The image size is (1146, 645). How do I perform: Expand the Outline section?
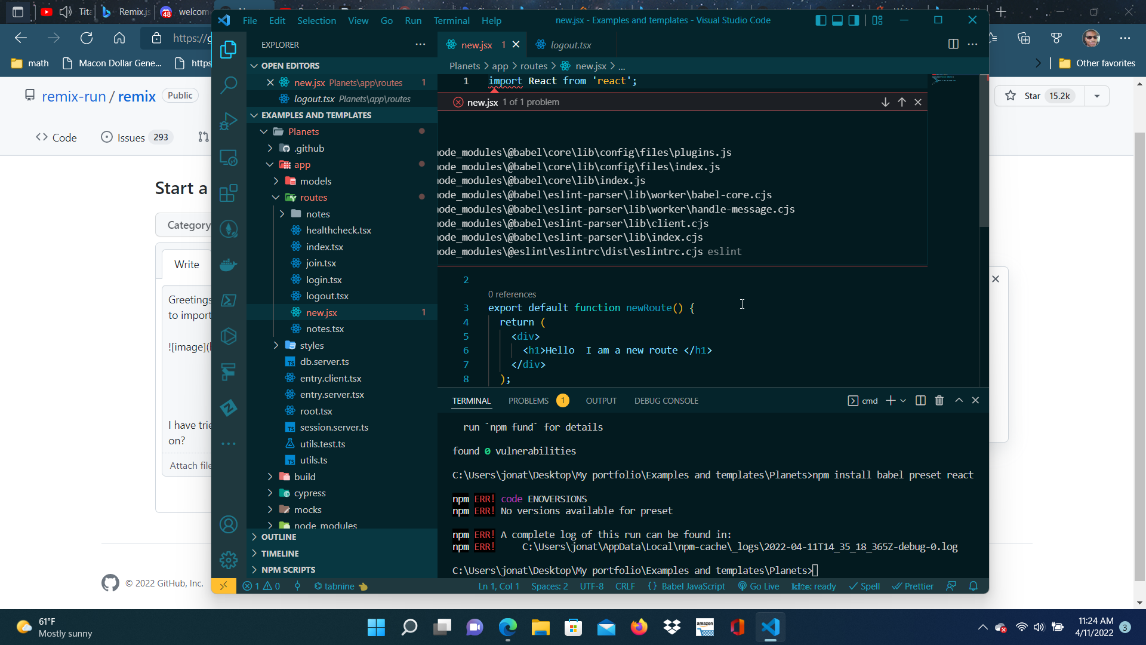click(342, 537)
